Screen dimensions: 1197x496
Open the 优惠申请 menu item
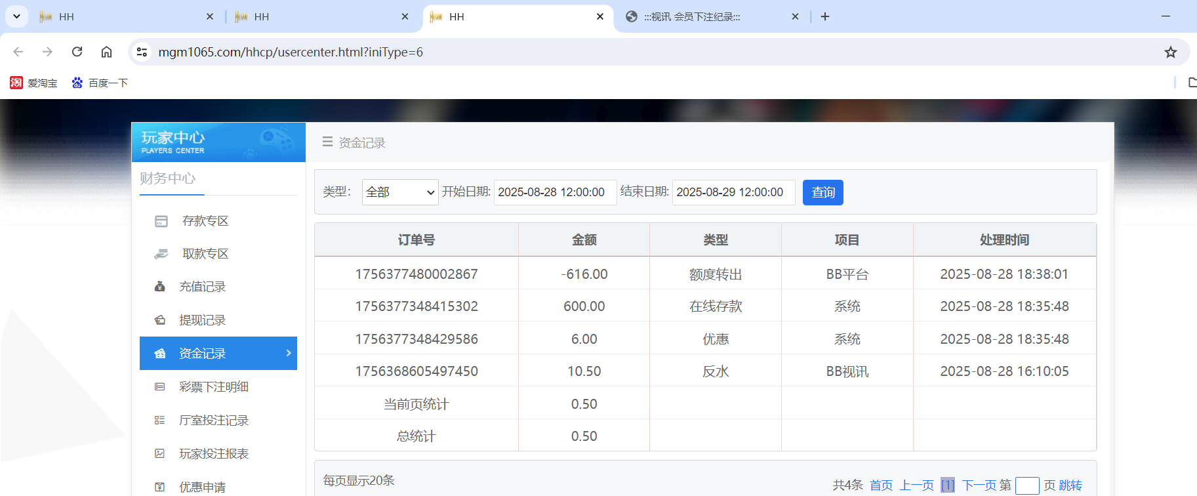[202, 487]
